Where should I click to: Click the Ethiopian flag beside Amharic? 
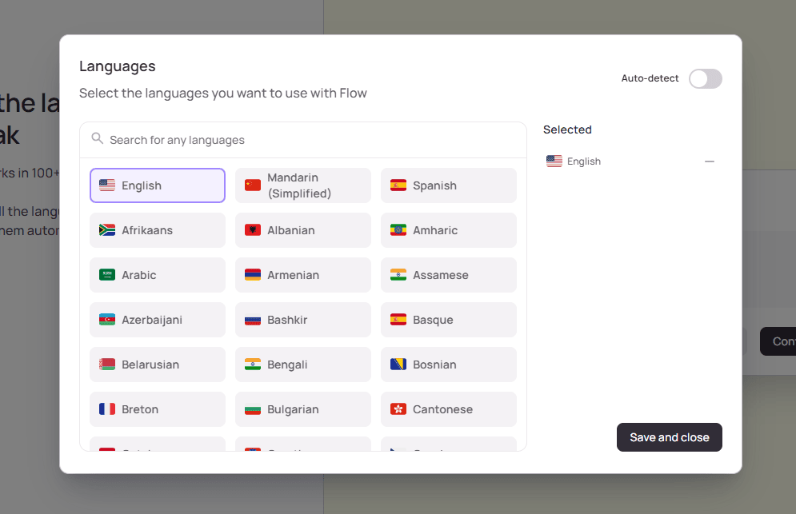[398, 230]
